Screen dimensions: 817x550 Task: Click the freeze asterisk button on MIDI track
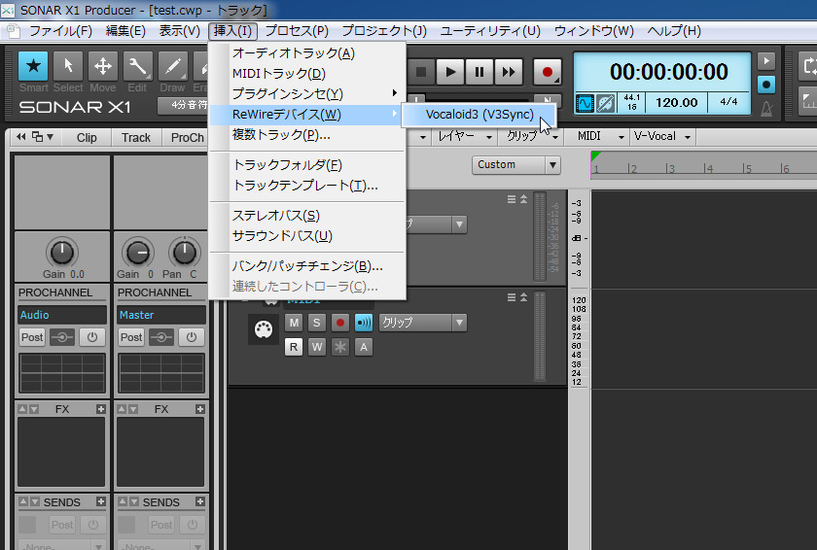tap(340, 347)
